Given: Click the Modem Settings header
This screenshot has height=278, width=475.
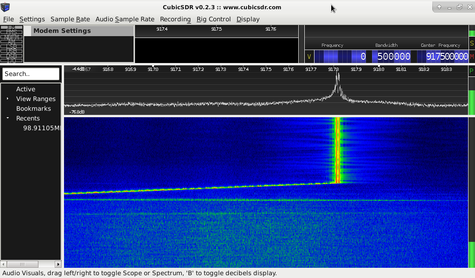Looking at the screenshot, I should [x=79, y=31].
